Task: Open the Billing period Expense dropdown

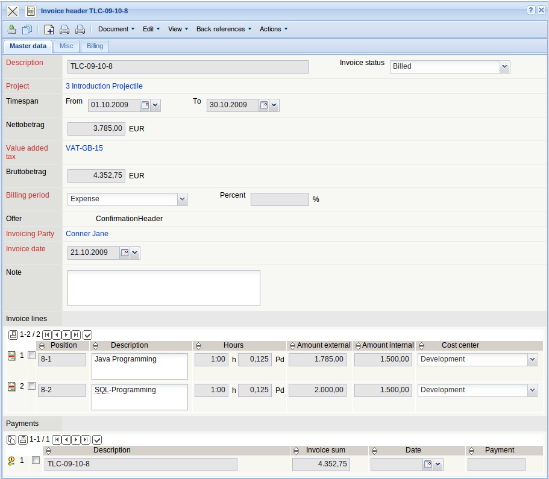Action: tap(182, 199)
